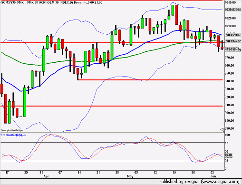Click the 100 level on stochastic scale

click(227, 135)
